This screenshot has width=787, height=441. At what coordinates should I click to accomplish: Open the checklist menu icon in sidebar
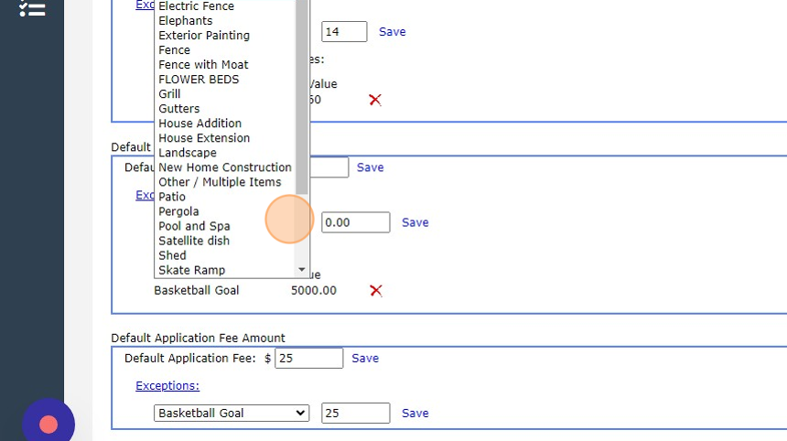32,7
